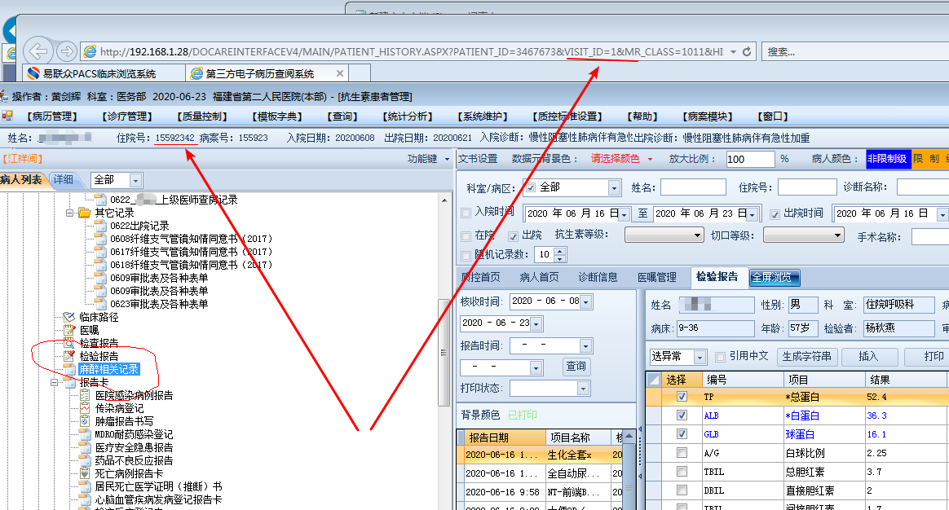The height and width of the screenshot is (510, 949).
Task: Check the 引用中文 checkbox
Action: pyautogui.click(x=720, y=357)
